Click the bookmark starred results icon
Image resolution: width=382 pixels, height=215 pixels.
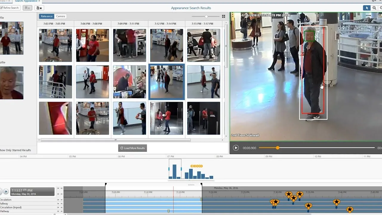[x=27, y=8]
